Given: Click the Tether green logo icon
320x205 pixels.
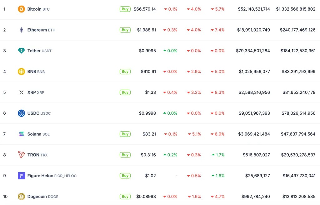Looking at the screenshot, I should pos(21,51).
